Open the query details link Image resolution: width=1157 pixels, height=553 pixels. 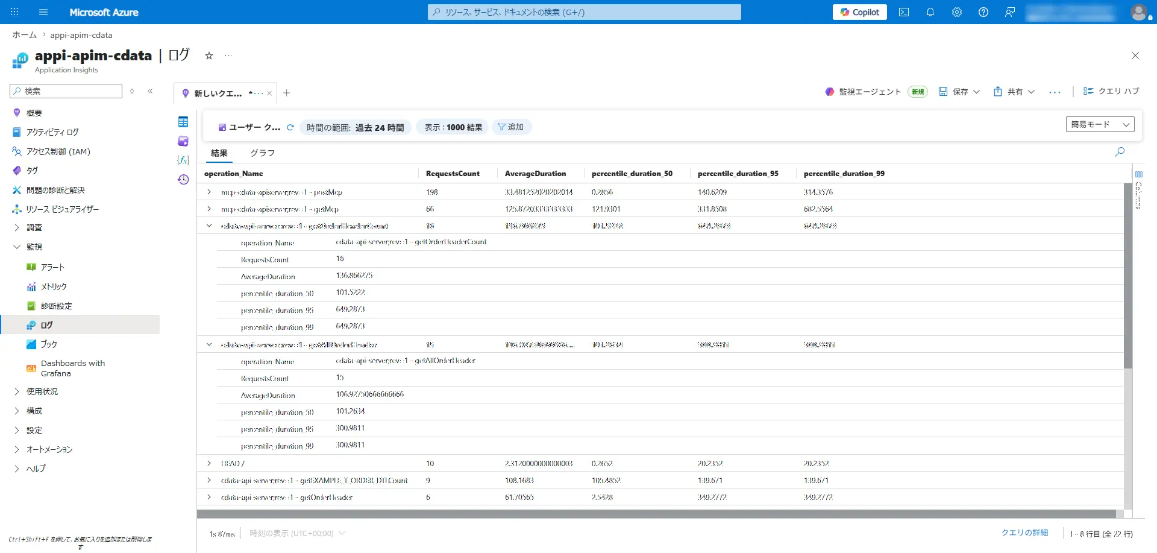(1024, 533)
